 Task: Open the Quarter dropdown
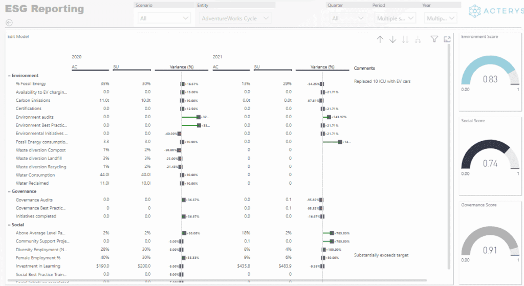[x=348, y=18]
